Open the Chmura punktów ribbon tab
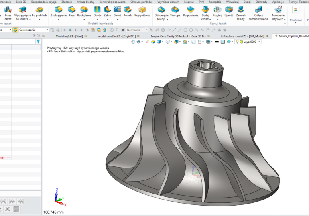 click(x=141, y=2)
